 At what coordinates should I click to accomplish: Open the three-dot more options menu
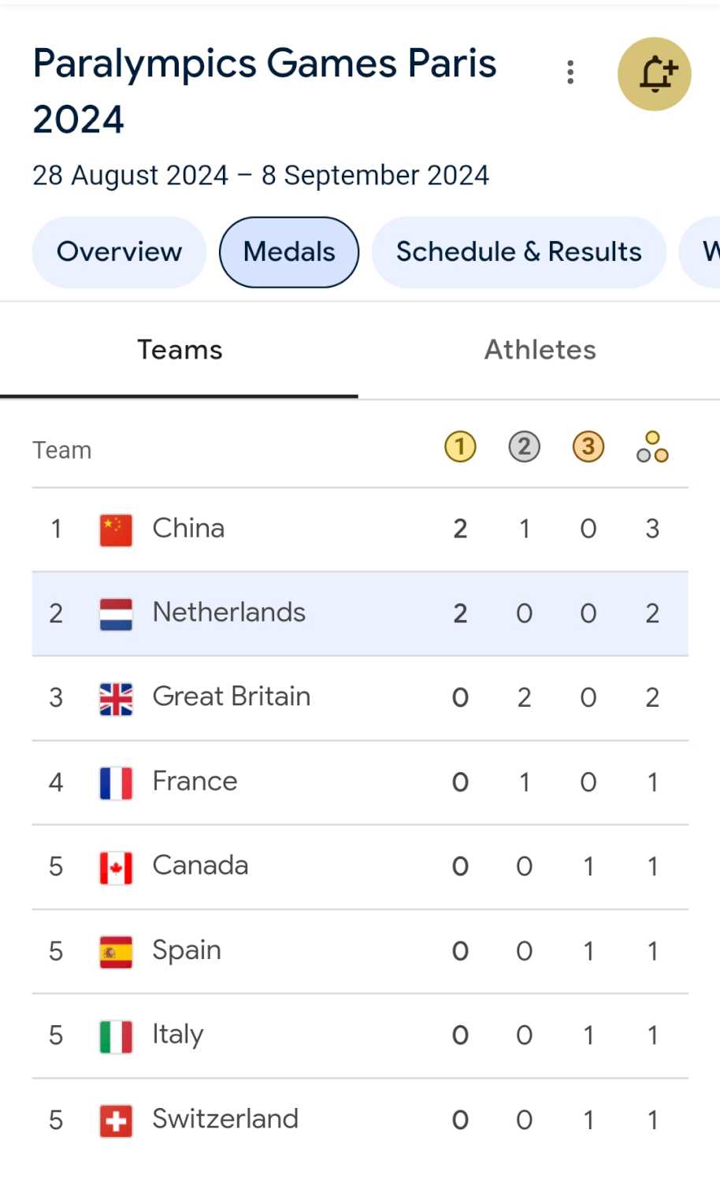pyautogui.click(x=570, y=72)
